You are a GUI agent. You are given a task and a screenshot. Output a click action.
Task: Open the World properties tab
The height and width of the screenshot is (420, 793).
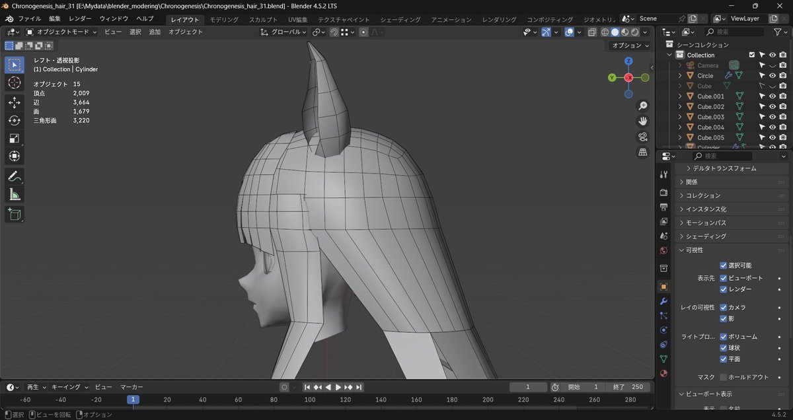(x=663, y=250)
